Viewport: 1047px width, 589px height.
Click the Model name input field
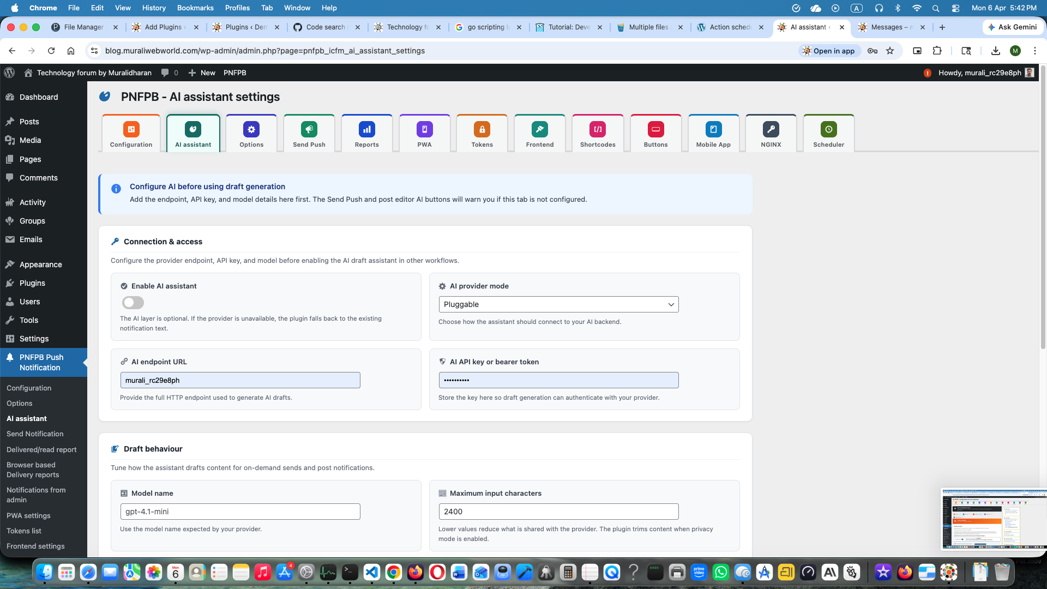tap(240, 512)
